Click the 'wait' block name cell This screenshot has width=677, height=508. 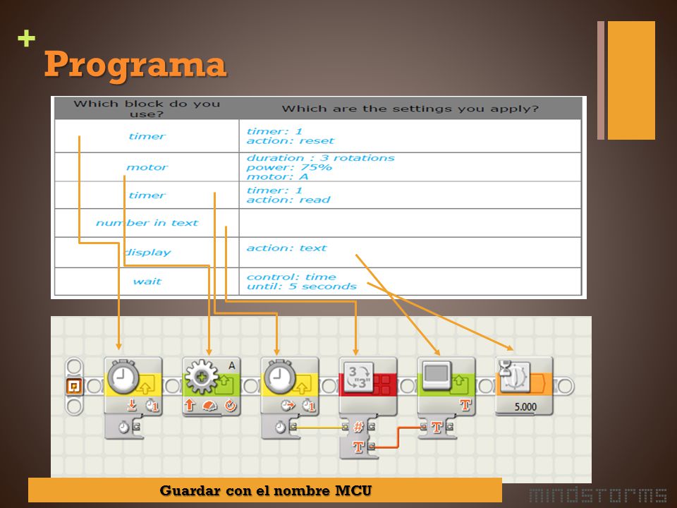tap(147, 282)
